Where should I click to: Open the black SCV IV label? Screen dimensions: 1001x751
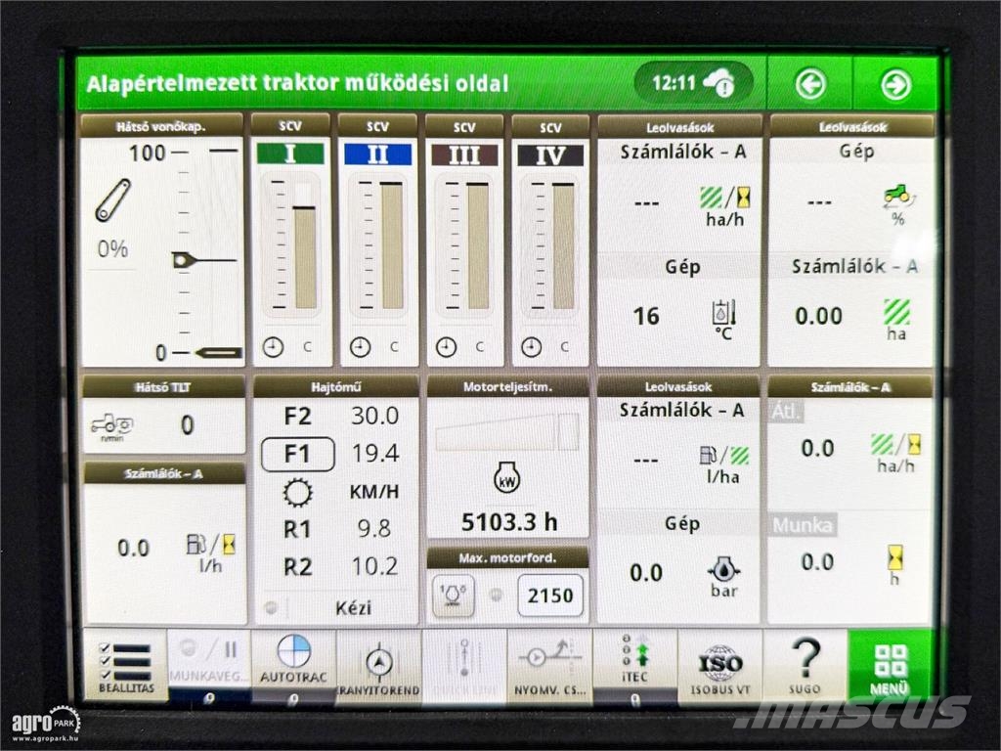(x=550, y=155)
